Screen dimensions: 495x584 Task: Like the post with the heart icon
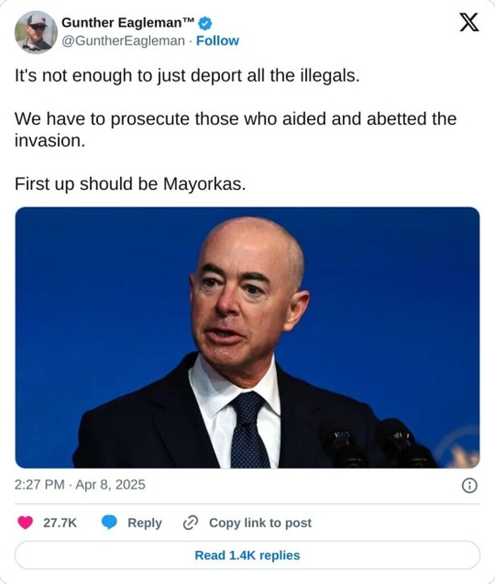click(x=25, y=522)
